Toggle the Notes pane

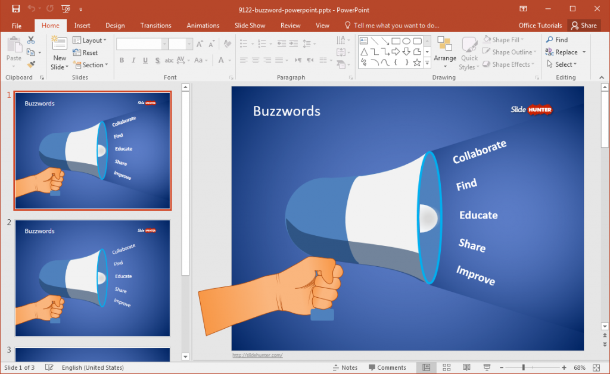pyautogui.click(x=344, y=367)
